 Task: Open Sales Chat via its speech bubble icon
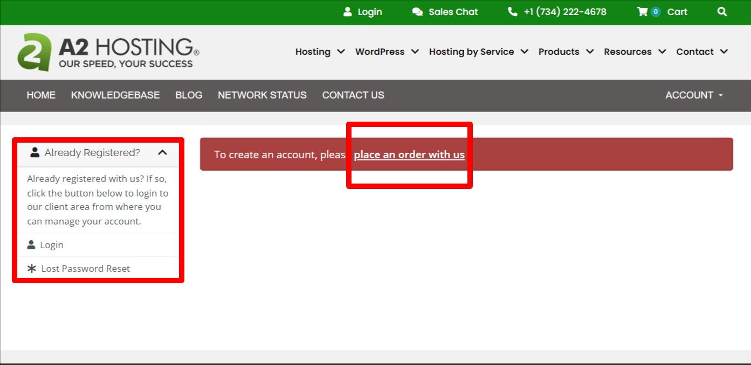[417, 11]
